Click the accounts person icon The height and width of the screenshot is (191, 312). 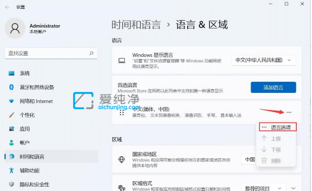click(12, 143)
